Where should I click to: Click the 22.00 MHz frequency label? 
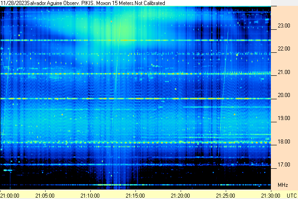tap(284, 49)
